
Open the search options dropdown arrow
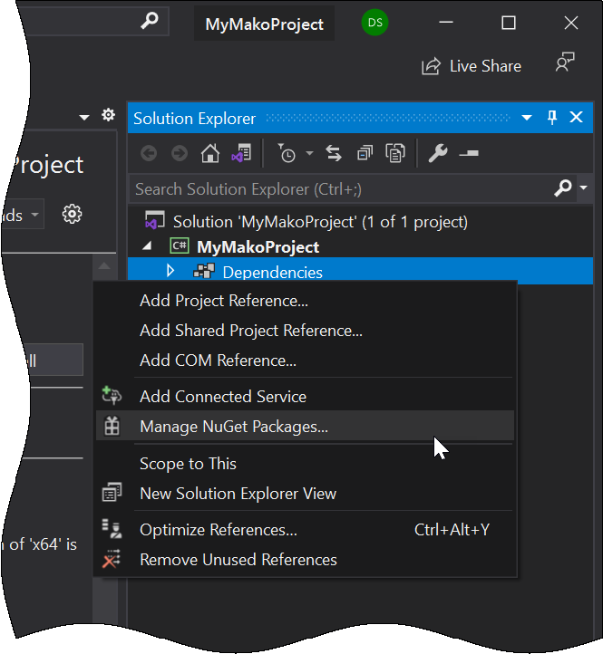click(584, 188)
